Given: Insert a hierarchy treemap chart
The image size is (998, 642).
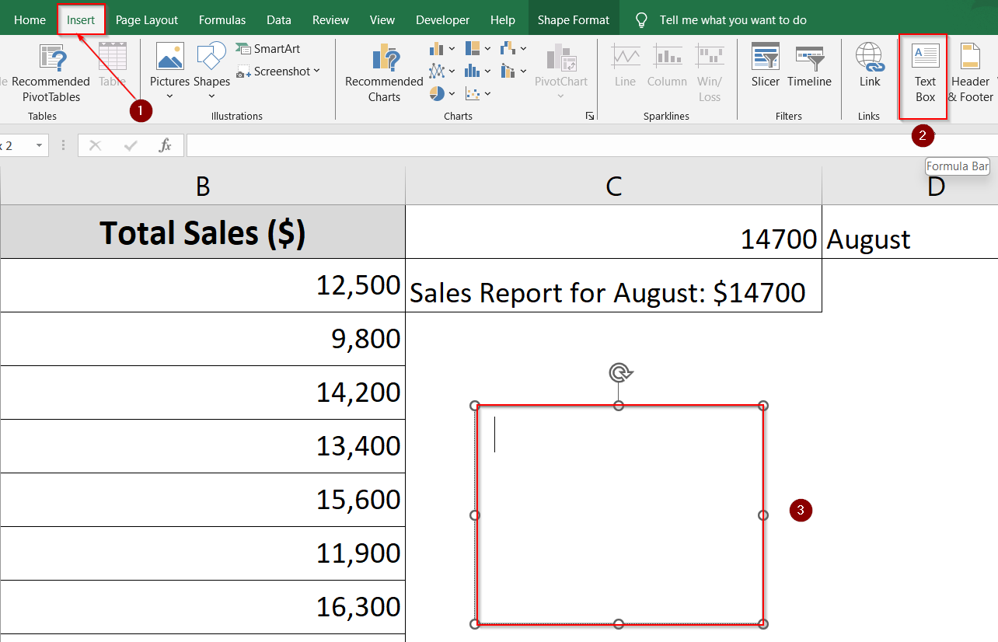Looking at the screenshot, I should pyautogui.click(x=473, y=49).
